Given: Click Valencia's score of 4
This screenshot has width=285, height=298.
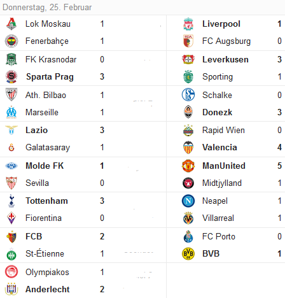Looking at the screenshot, I should pyautogui.click(x=279, y=147).
